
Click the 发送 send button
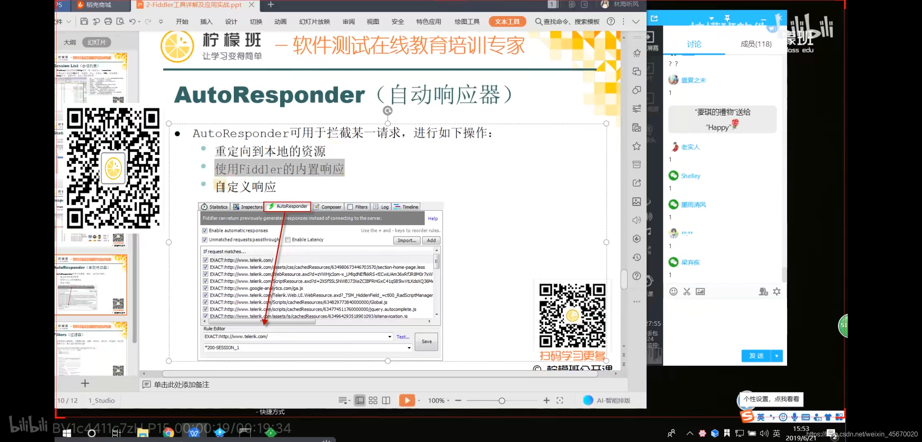tap(756, 356)
